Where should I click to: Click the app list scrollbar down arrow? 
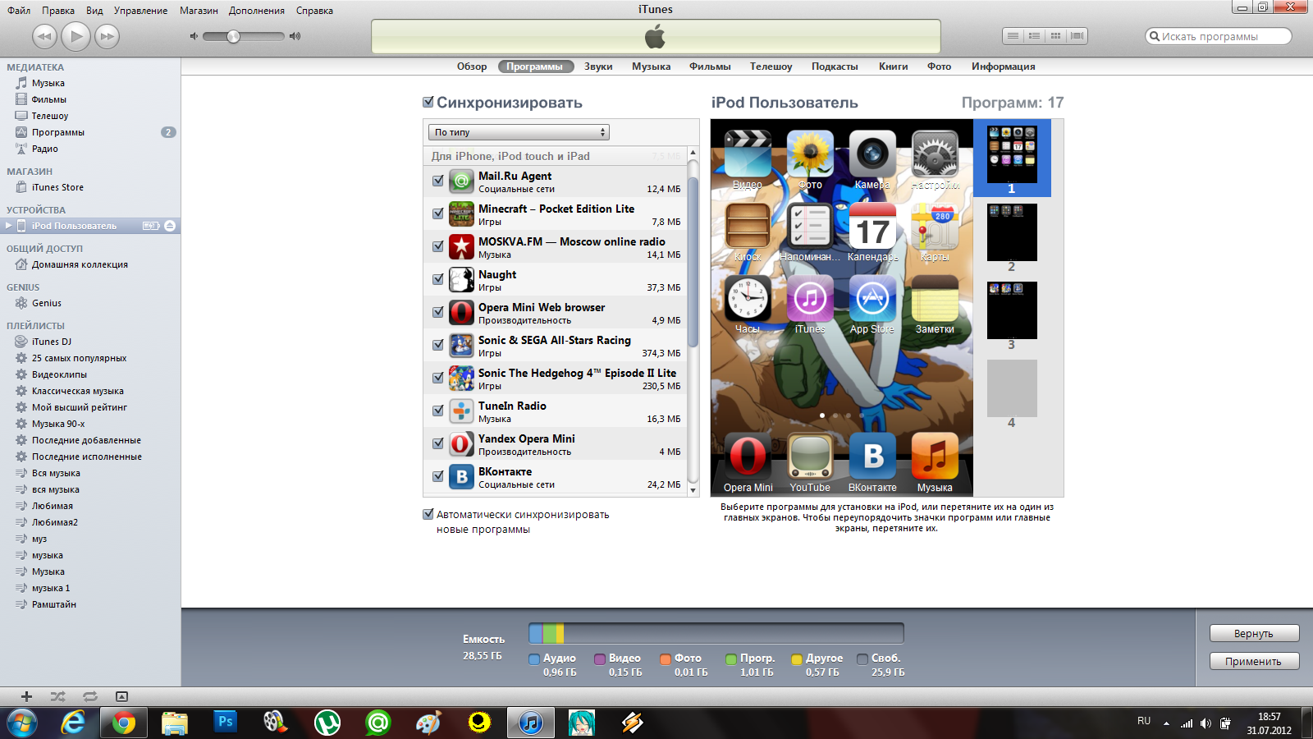(693, 490)
